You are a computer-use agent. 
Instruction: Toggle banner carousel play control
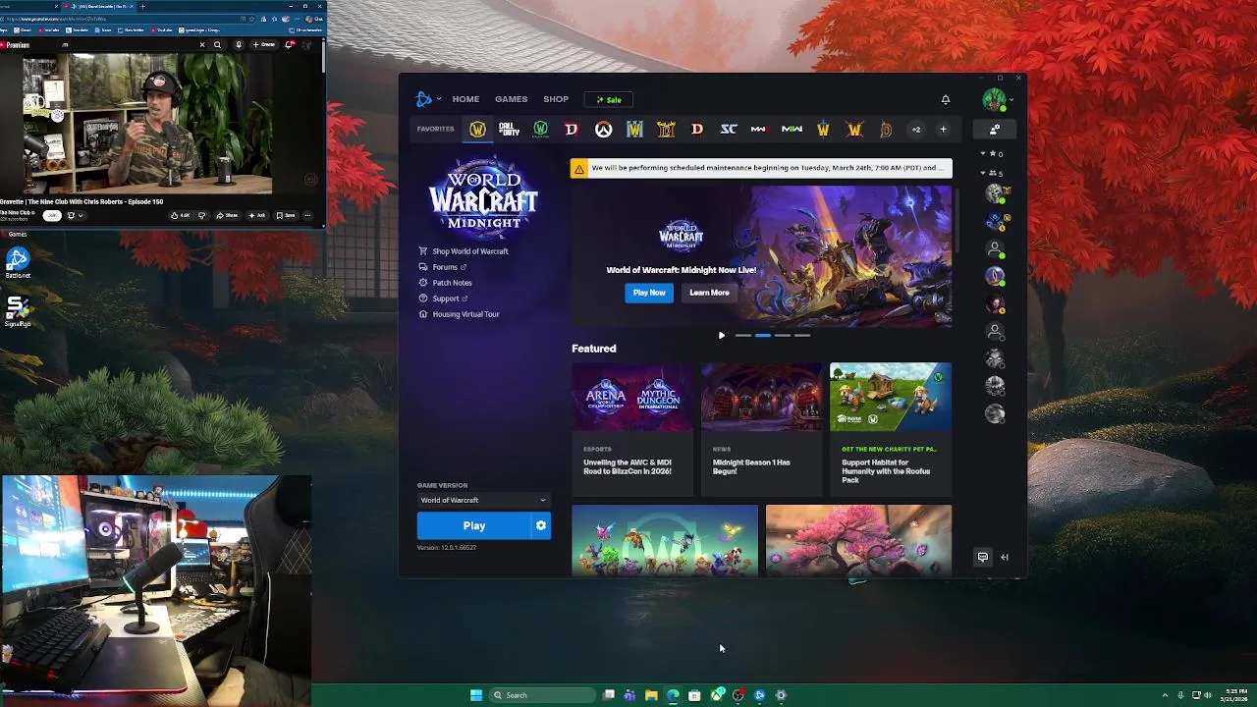point(722,336)
